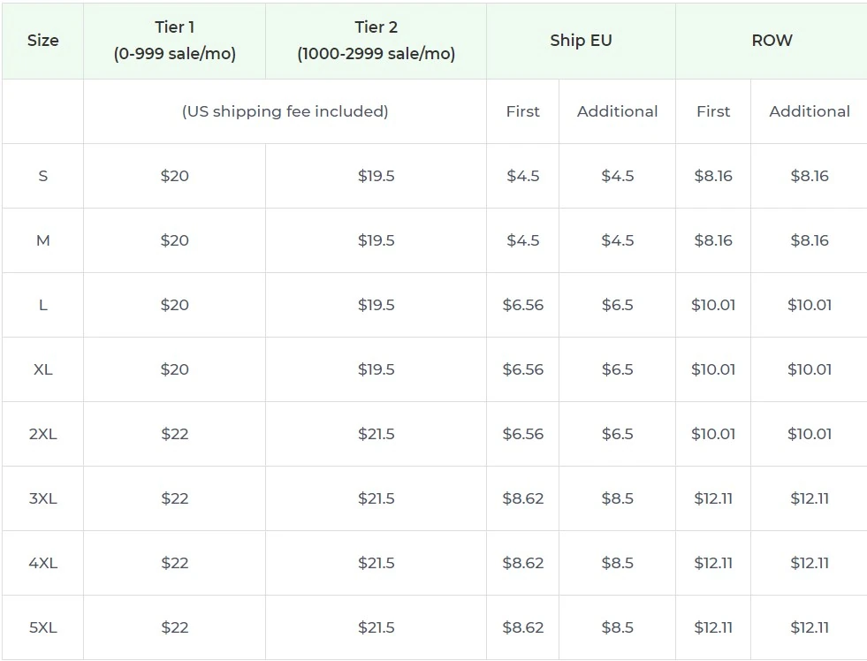
Task: Select the Ship EU First subheader
Action: coord(522,111)
